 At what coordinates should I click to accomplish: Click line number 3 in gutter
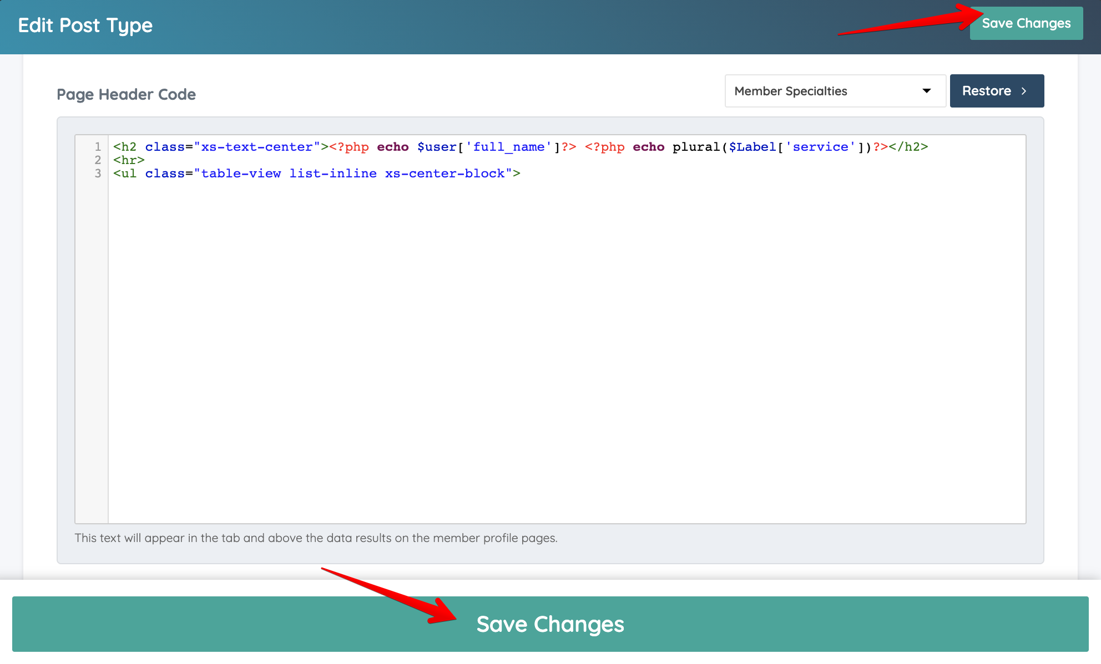pyautogui.click(x=98, y=173)
